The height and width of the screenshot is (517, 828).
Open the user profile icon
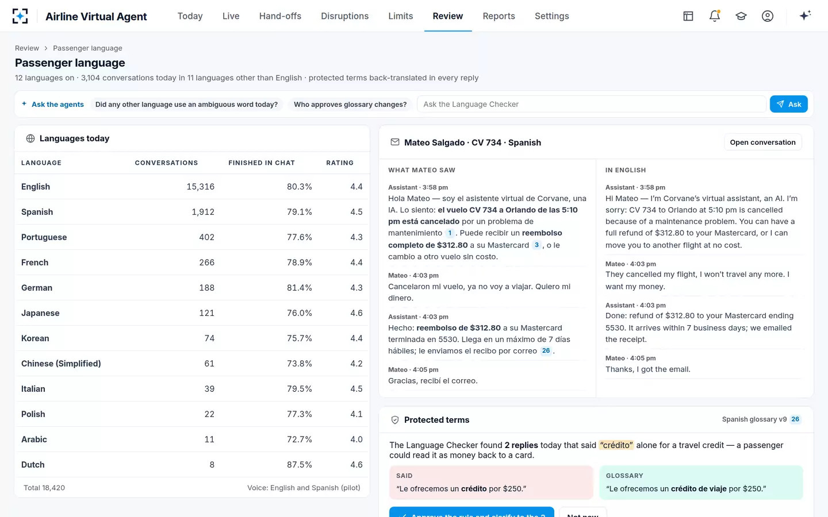click(768, 16)
